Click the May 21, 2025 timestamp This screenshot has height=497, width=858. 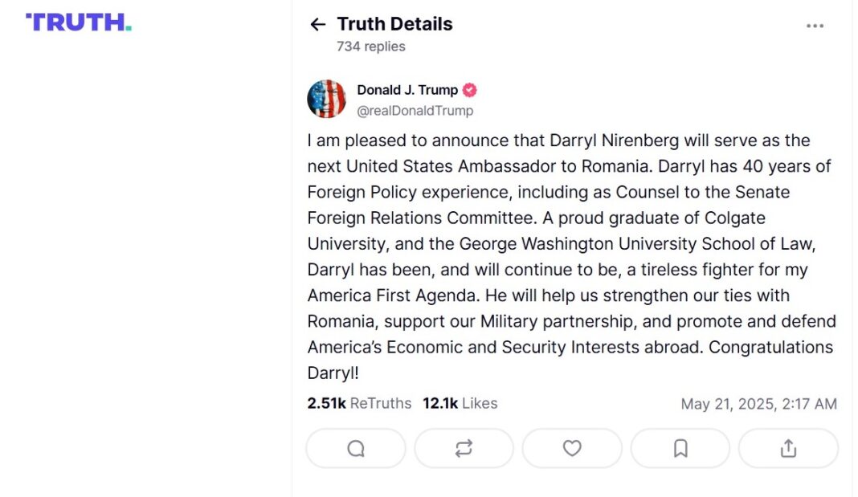click(x=758, y=404)
